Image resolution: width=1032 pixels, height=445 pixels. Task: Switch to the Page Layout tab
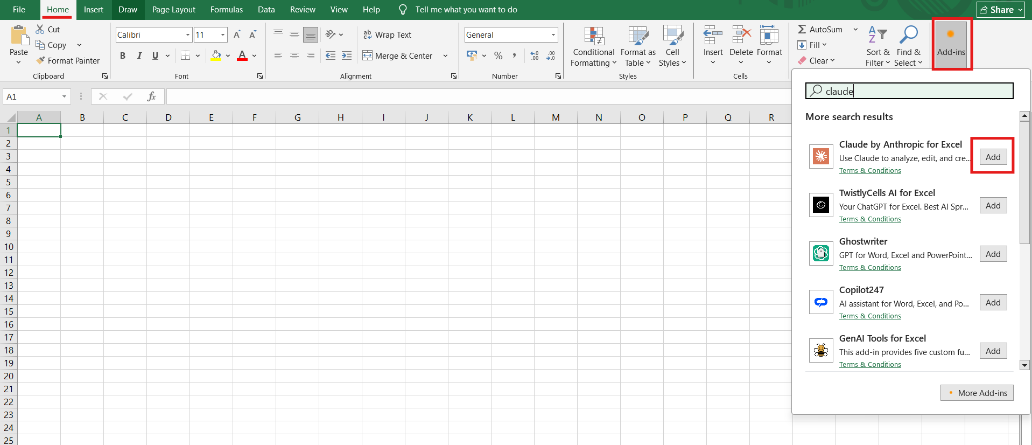pos(174,10)
